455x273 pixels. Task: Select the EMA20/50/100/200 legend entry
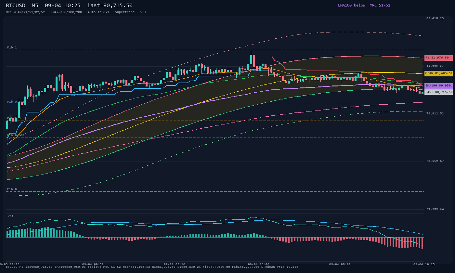66,12
